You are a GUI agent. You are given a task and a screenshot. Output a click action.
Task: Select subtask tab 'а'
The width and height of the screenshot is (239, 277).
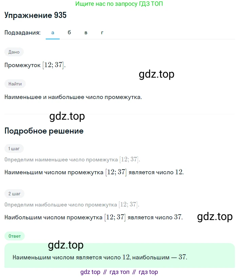(53, 33)
